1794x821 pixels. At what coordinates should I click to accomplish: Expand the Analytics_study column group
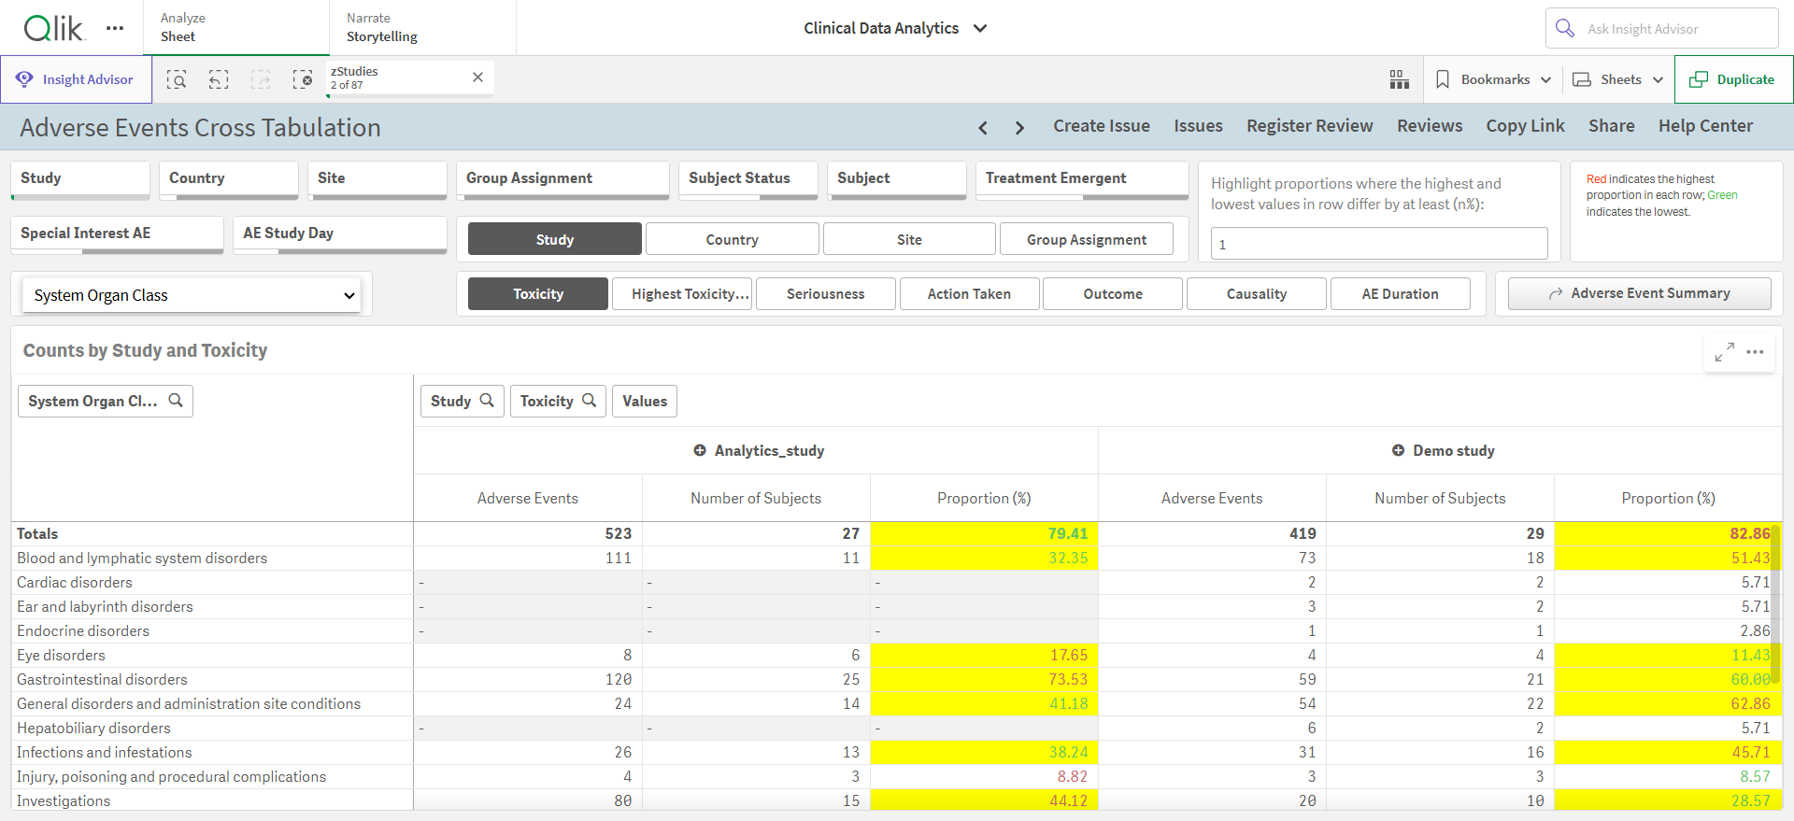[700, 450]
